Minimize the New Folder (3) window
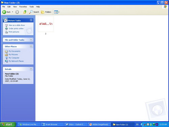The height and width of the screenshot is (127, 169). click(x=159, y=2)
